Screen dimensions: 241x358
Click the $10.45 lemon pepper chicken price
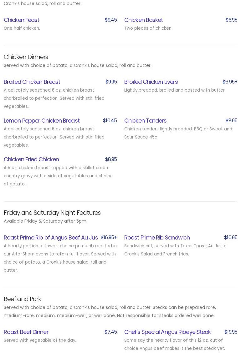[110, 120]
